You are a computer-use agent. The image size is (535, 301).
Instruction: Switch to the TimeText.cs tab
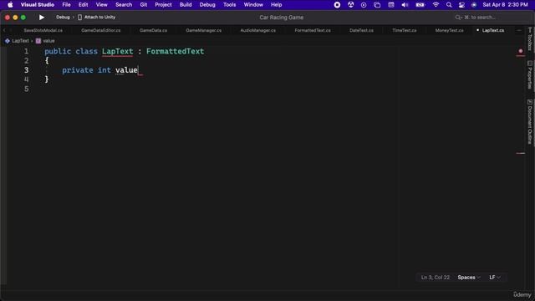pyautogui.click(x=405, y=30)
